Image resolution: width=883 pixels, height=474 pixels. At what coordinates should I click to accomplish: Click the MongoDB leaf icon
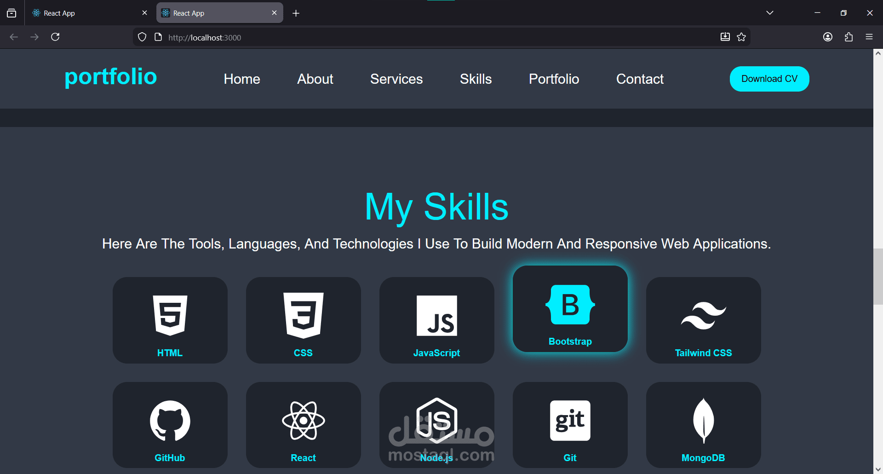coord(704,421)
